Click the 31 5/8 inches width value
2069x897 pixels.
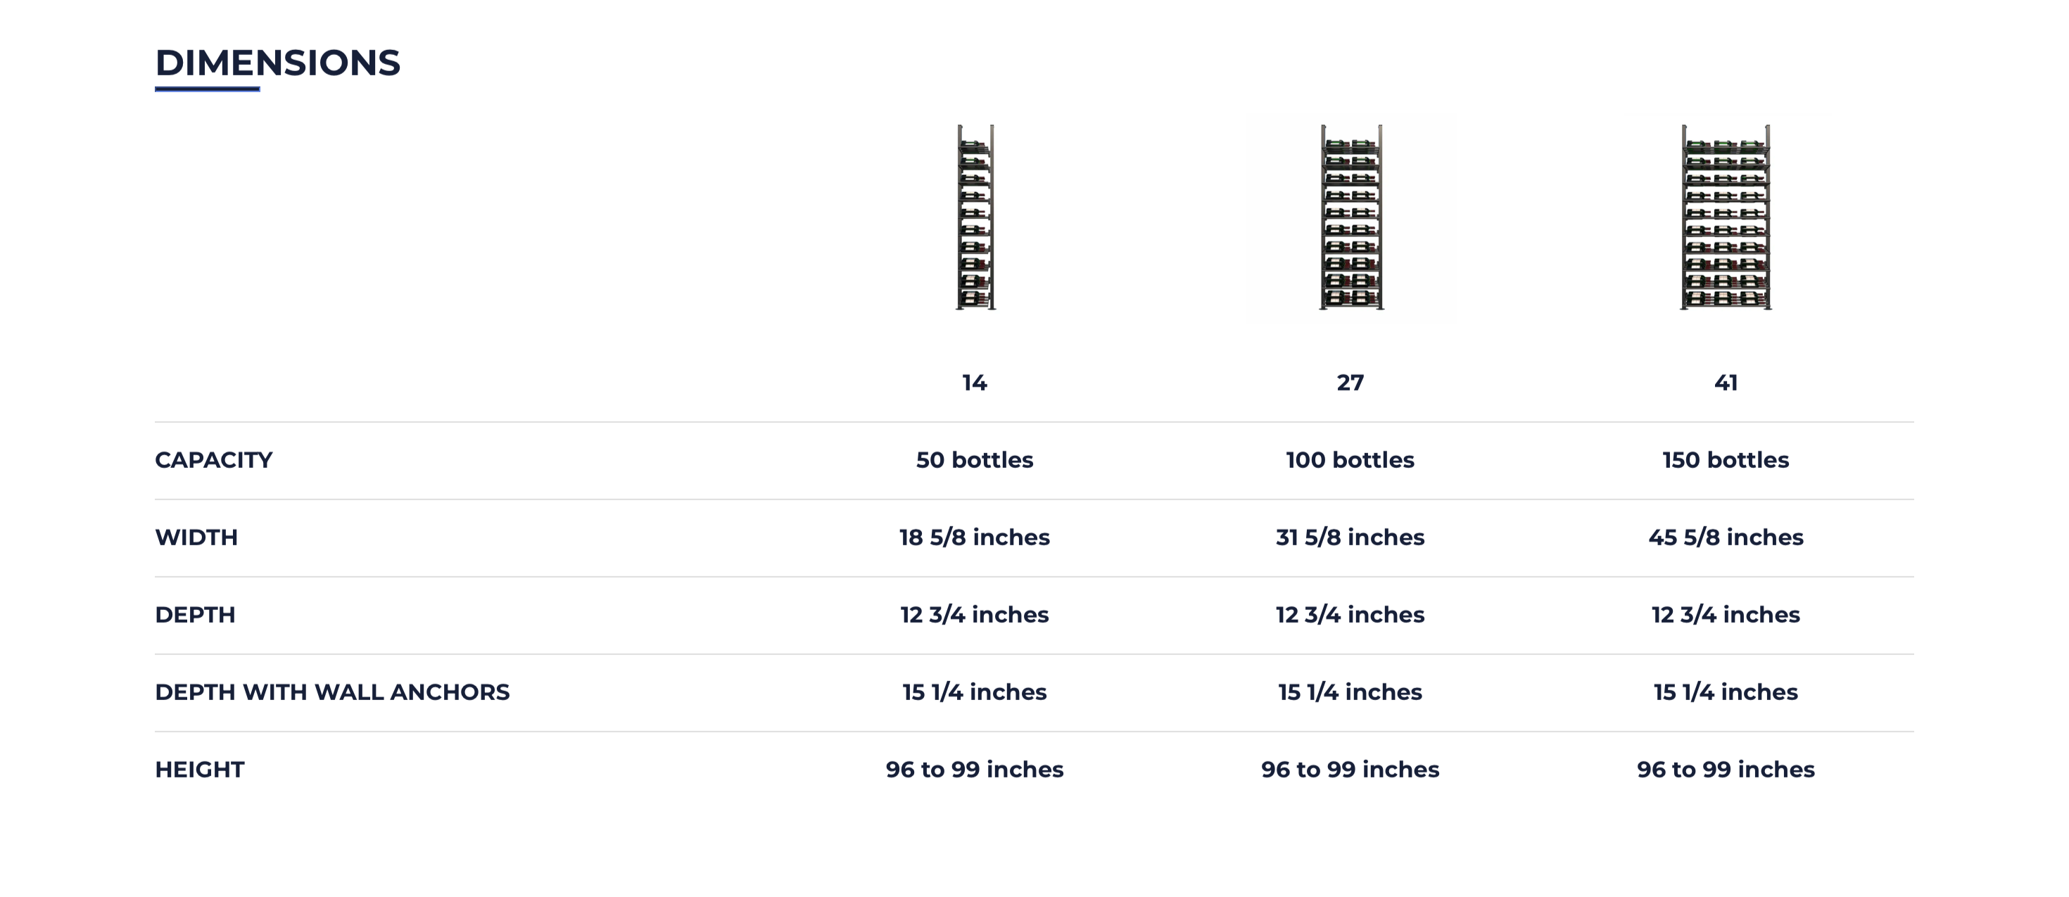point(1350,537)
